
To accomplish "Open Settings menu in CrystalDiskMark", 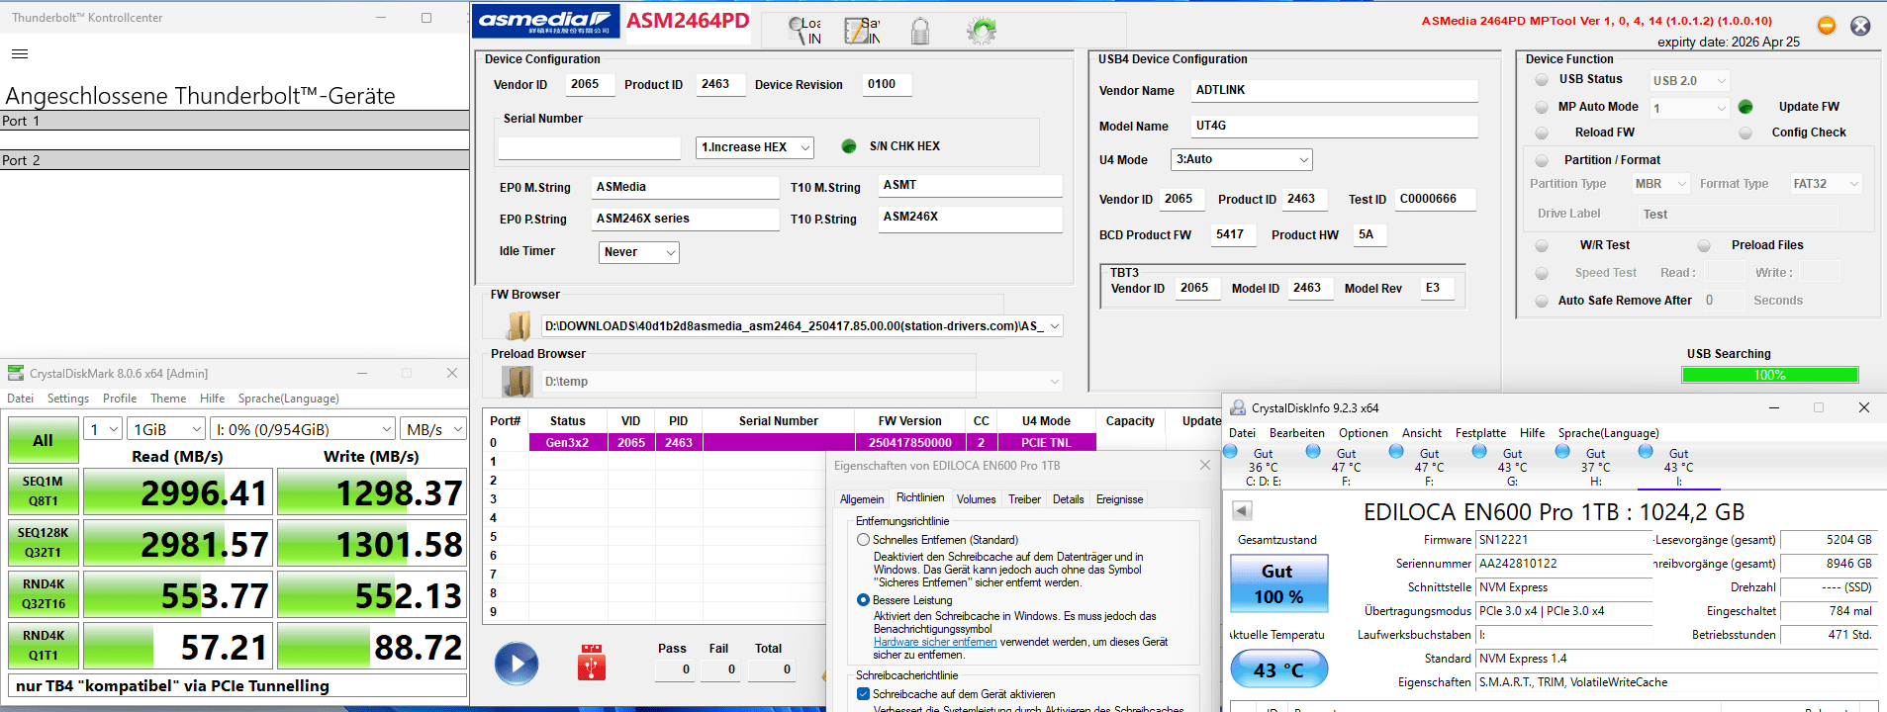I will click(x=68, y=399).
